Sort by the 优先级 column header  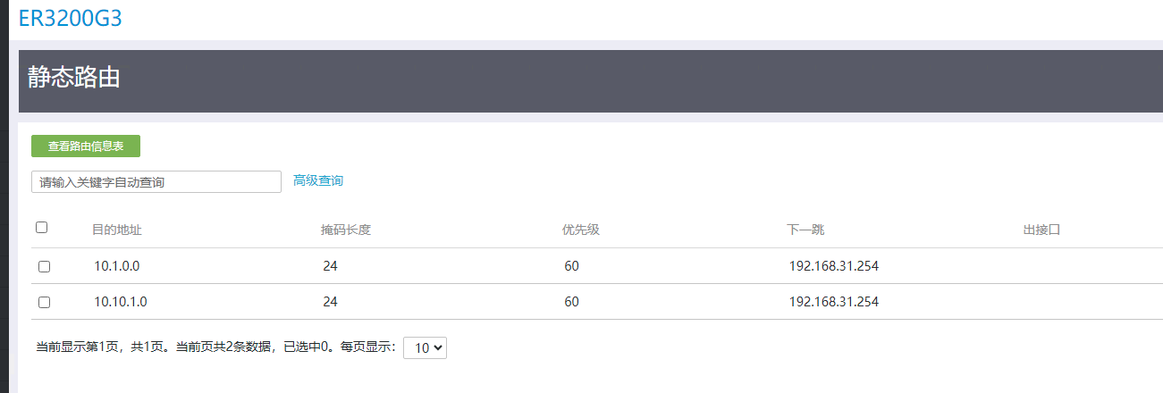580,230
